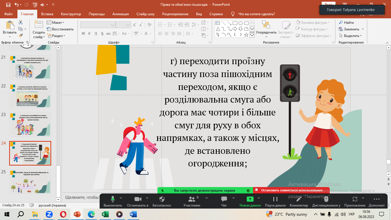391x220 pixels.
Task: Click the Save icon in quick access toolbar
Action: tap(8, 5)
